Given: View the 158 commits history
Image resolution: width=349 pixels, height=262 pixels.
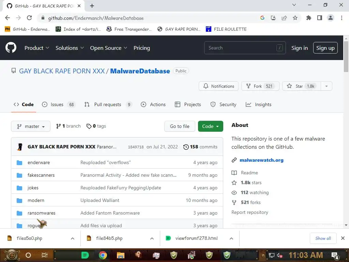Looking at the screenshot, I should 200,147.
